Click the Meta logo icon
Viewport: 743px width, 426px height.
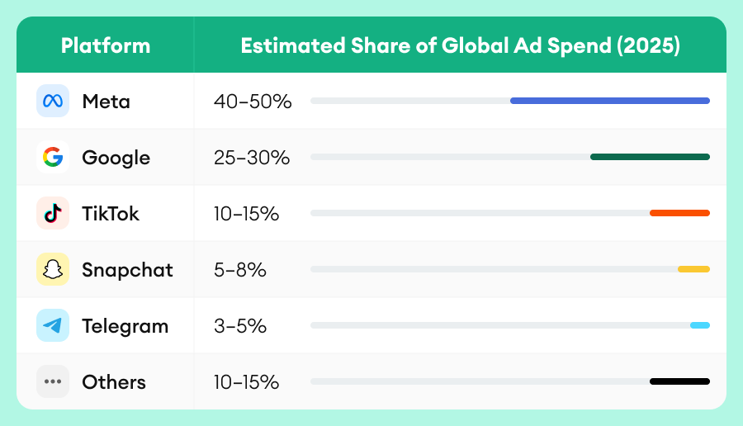pyautogui.click(x=53, y=102)
